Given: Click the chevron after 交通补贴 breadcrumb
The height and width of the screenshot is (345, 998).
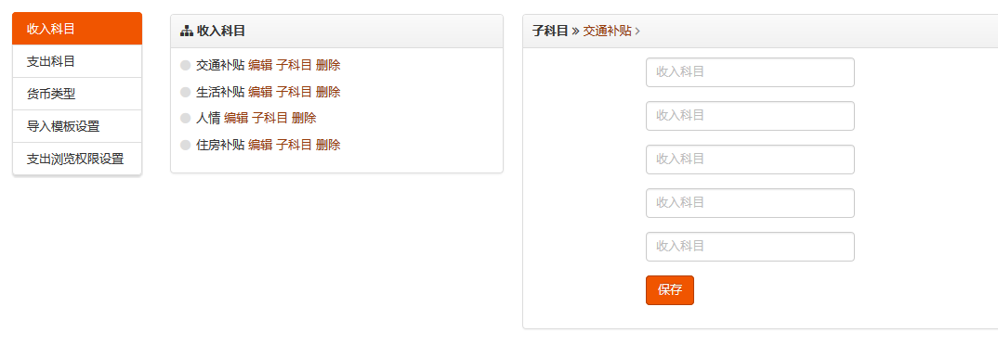Looking at the screenshot, I should pyautogui.click(x=637, y=32).
